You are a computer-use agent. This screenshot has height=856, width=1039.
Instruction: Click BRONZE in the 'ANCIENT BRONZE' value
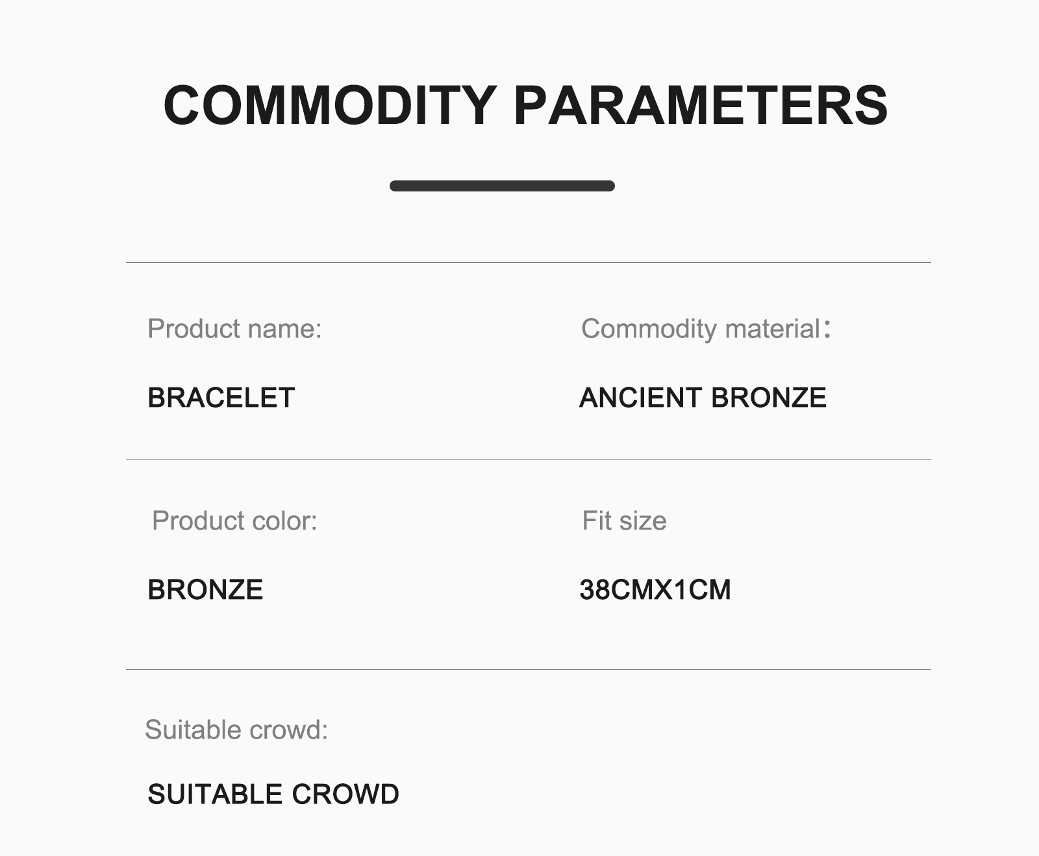click(x=769, y=398)
